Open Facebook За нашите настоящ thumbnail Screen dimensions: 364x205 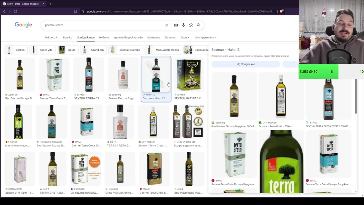(86, 169)
